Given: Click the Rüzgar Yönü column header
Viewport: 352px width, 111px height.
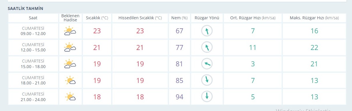Looking at the screenshot, I should pos(207,18).
